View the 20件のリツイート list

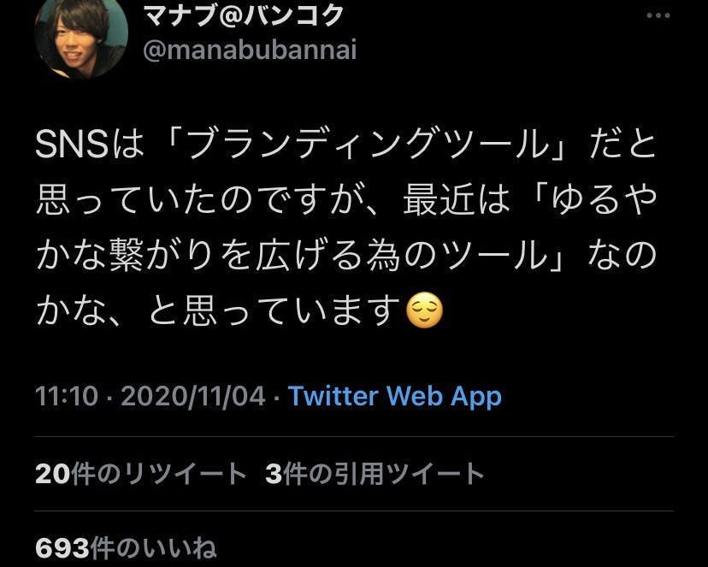click(141, 474)
